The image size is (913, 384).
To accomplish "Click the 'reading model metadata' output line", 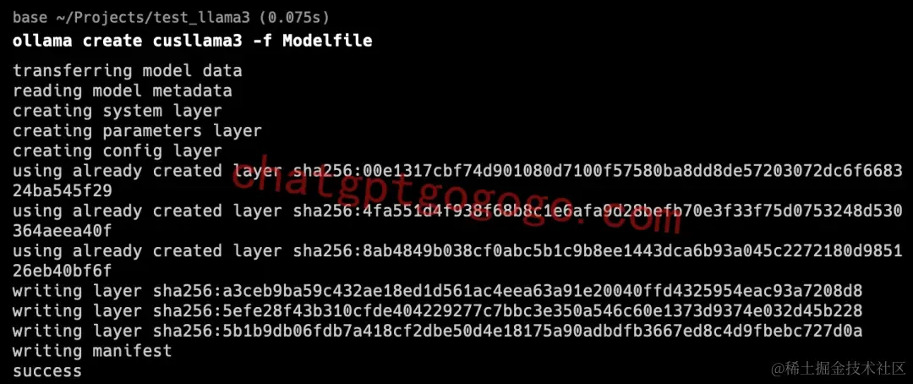I will [x=123, y=91].
